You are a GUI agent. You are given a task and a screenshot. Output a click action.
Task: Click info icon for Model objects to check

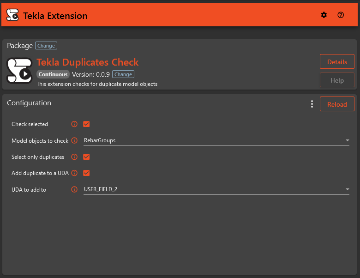(x=74, y=141)
